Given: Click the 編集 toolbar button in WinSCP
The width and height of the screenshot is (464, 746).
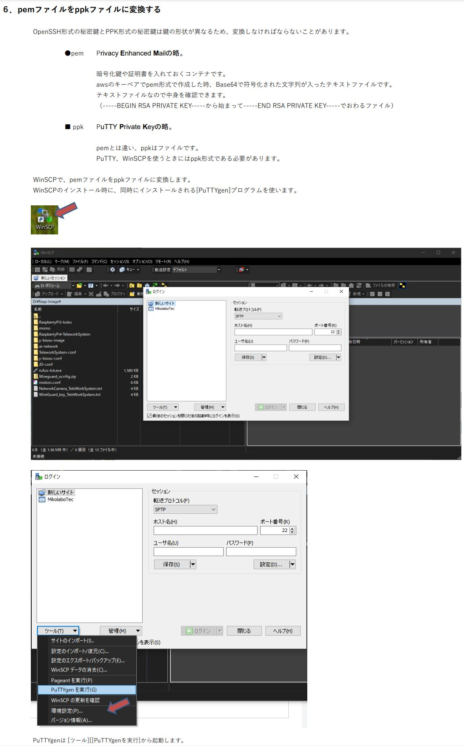Looking at the screenshot, I should point(77,294).
